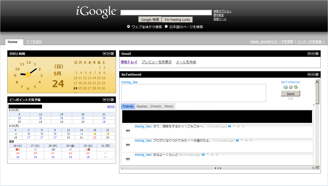Click the textarea resize handle beside the tabs

click(314, 105)
